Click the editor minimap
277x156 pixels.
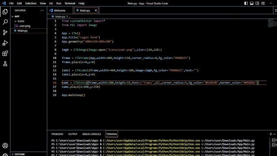tap(272, 23)
